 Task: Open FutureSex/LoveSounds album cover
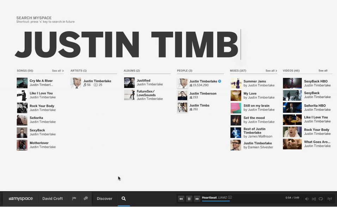[129, 95]
